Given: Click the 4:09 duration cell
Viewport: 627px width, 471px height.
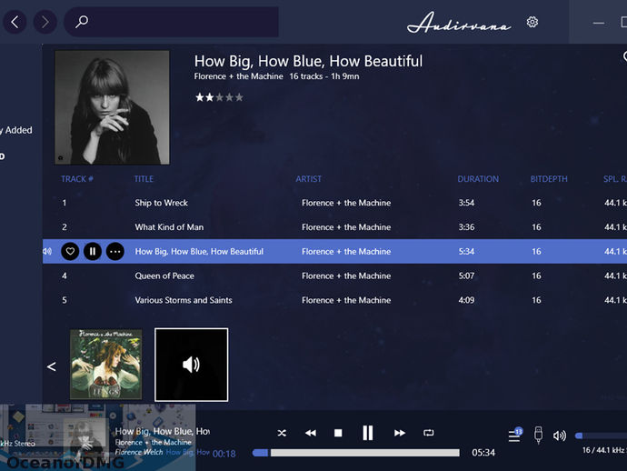Looking at the screenshot, I should pos(466,300).
